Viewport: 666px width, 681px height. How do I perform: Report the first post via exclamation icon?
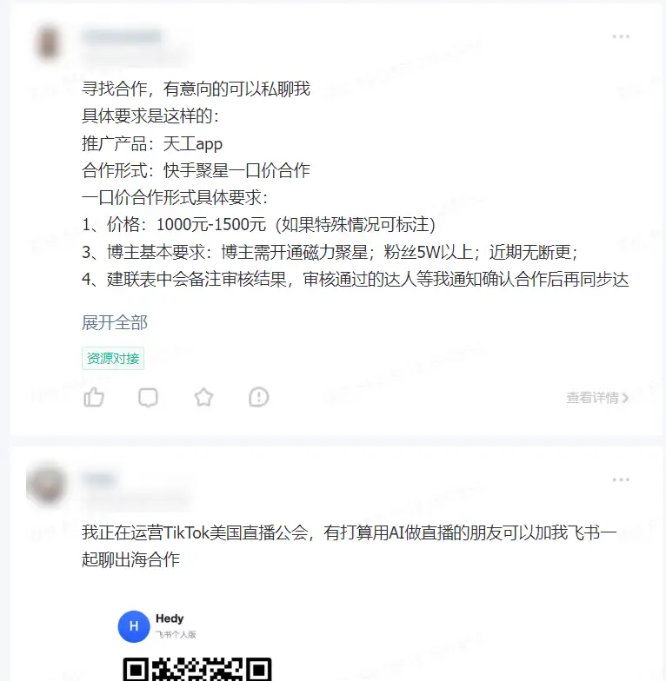(259, 397)
